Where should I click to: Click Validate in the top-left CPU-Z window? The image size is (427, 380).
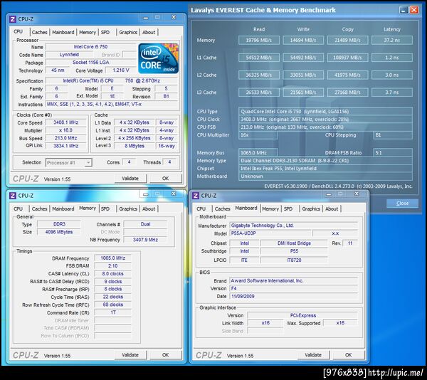tap(130, 179)
